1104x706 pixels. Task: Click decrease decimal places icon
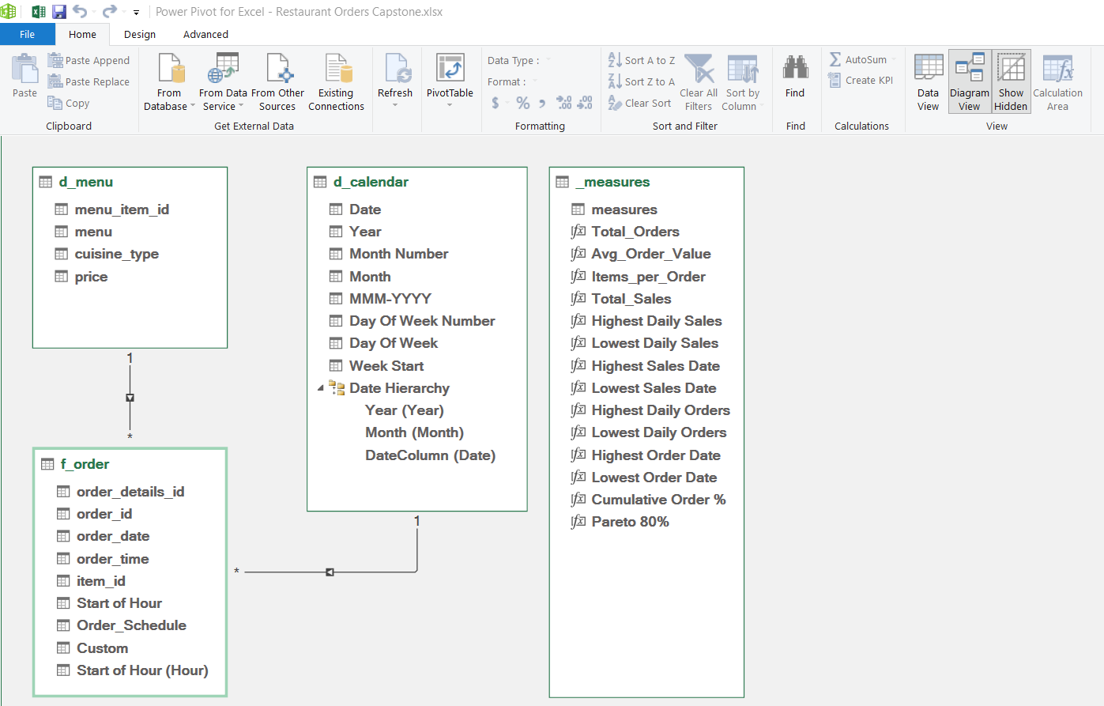585,103
